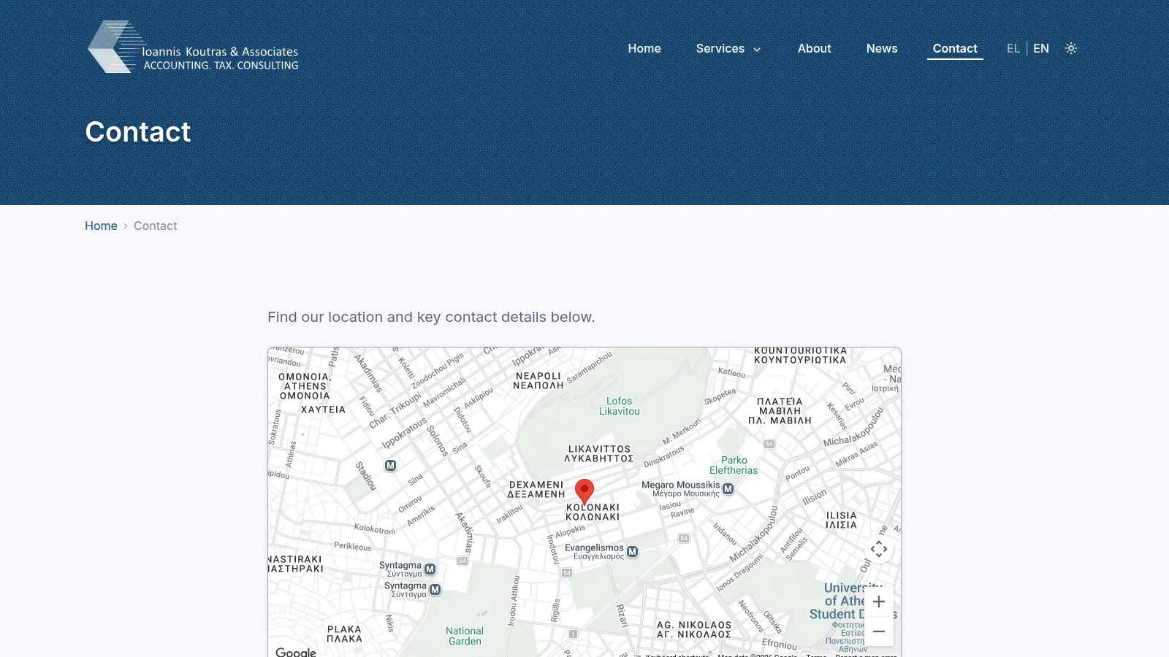Open the About page
This screenshot has width=1169, height=657.
pyautogui.click(x=814, y=48)
